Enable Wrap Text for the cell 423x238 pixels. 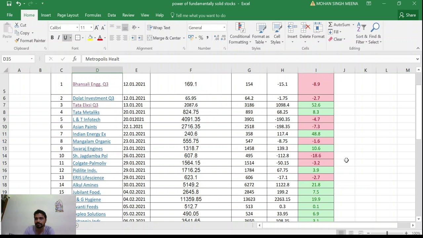tap(159, 28)
